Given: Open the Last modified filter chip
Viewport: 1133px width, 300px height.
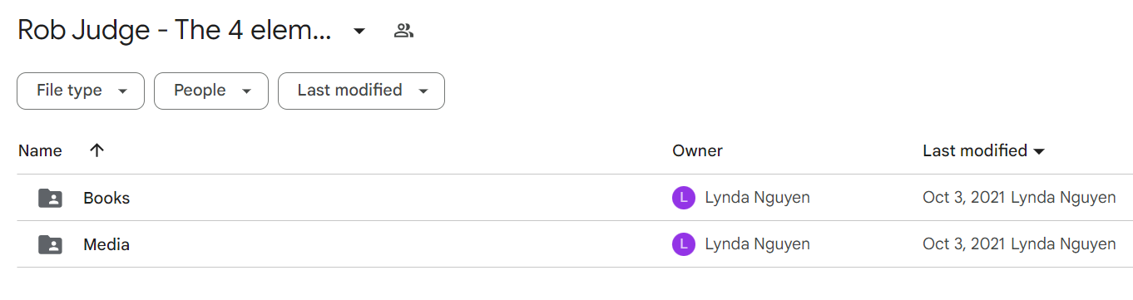Looking at the screenshot, I should coord(361,91).
